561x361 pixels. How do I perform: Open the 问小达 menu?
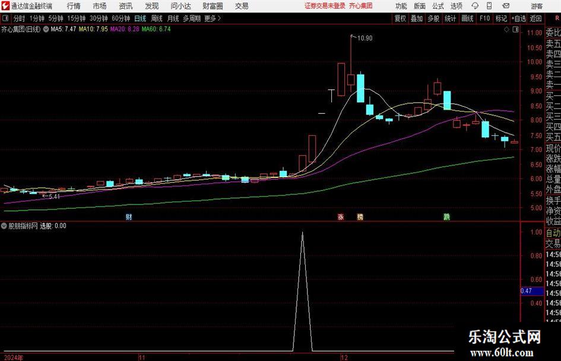[180, 6]
